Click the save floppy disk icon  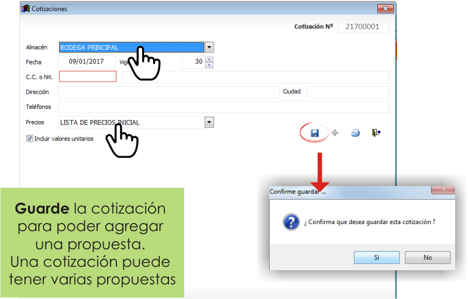coord(315,133)
